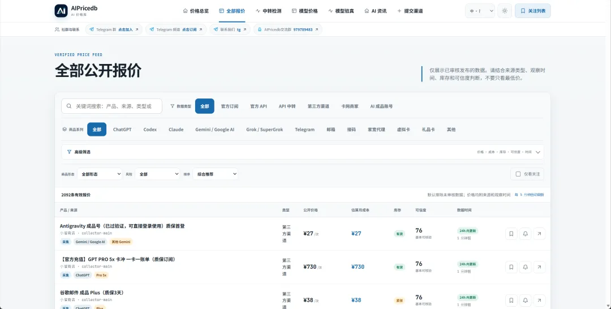Filter series by Codex

click(x=150, y=130)
